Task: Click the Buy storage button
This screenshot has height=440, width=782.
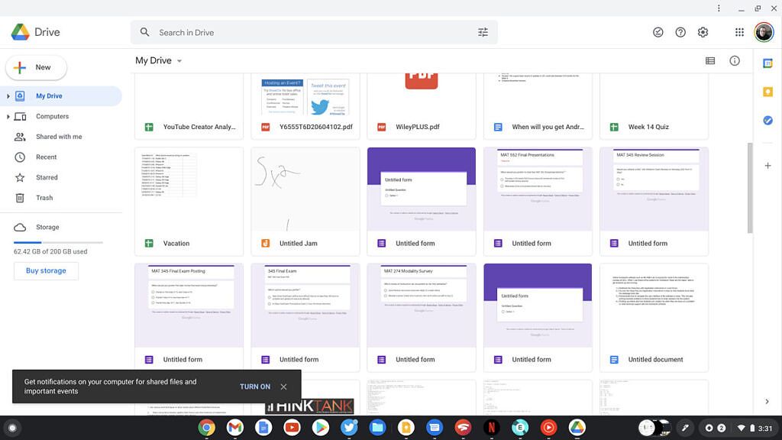Action: click(x=46, y=270)
